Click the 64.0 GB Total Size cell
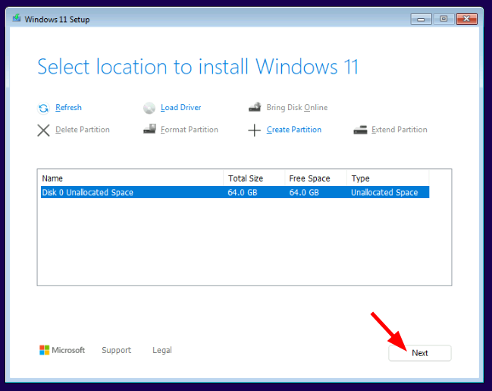This screenshot has width=492, height=391. (243, 192)
